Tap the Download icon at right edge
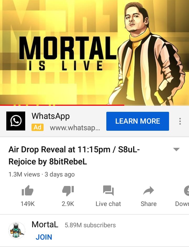 pos(186,191)
